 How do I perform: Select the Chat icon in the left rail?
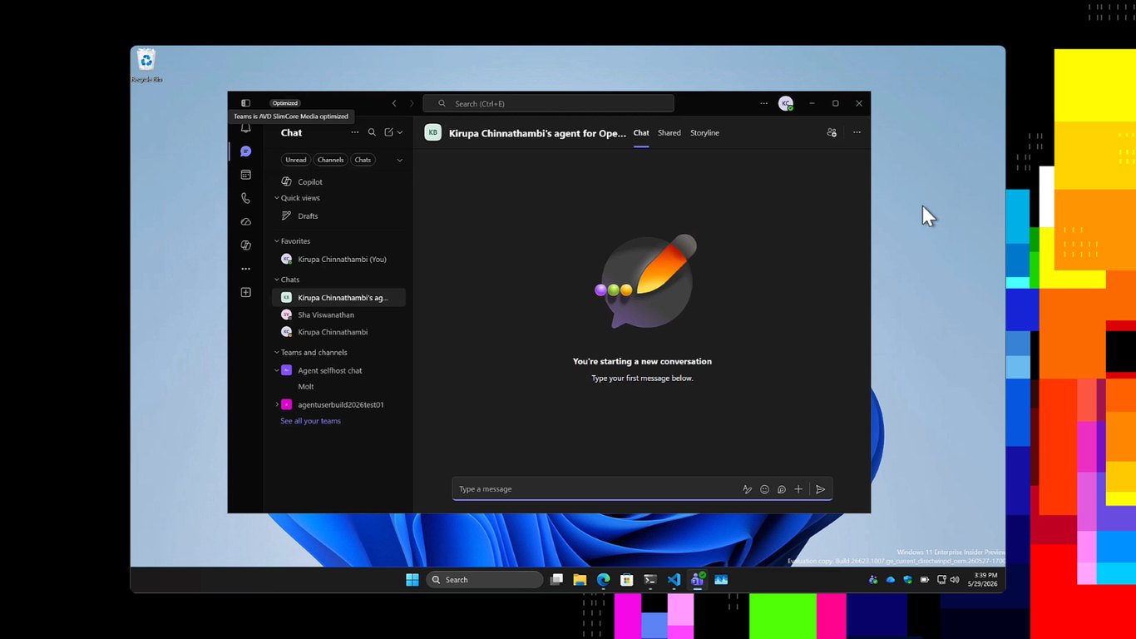245,151
